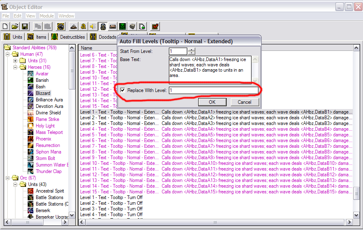The height and width of the screenshot is (230, 363).
Task: Click the Bash ability icon
Action: [x=31, y=87]
